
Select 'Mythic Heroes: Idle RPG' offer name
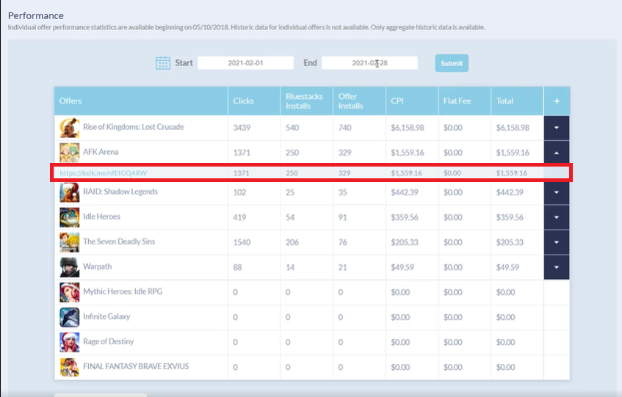123,291
